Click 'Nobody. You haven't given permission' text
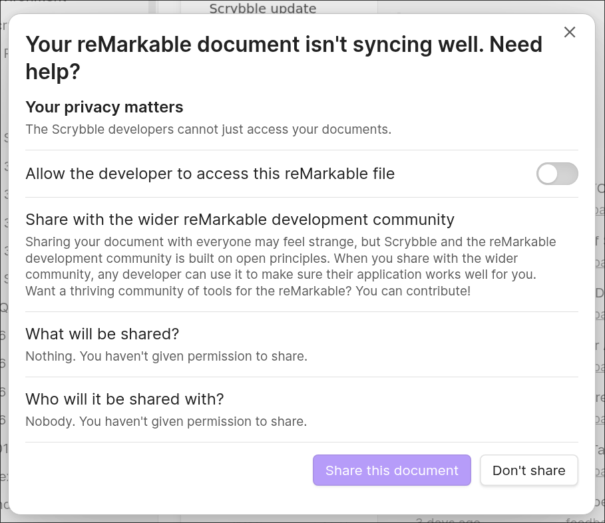 pos(166,421)
